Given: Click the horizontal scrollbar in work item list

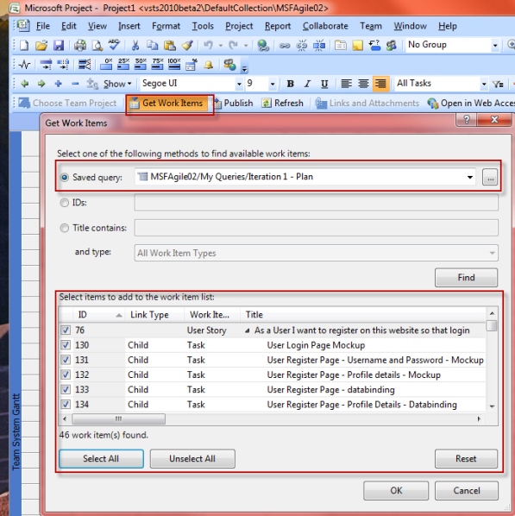Looking at the screenshot, I should tap(118, 418).
